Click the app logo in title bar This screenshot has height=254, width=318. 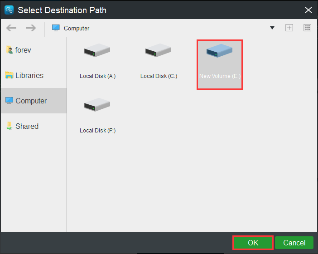pos(9,10)
